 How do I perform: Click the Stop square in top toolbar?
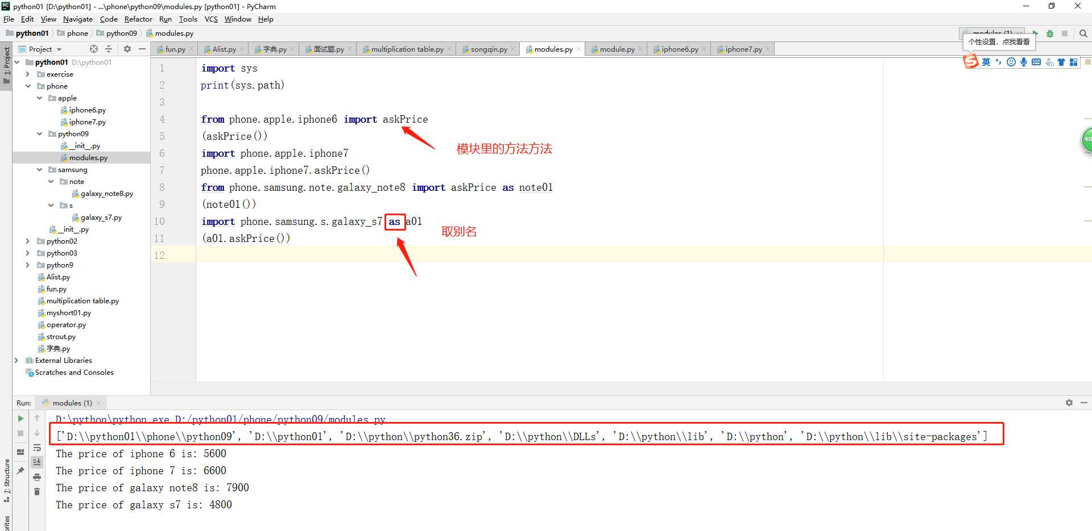1065,34
